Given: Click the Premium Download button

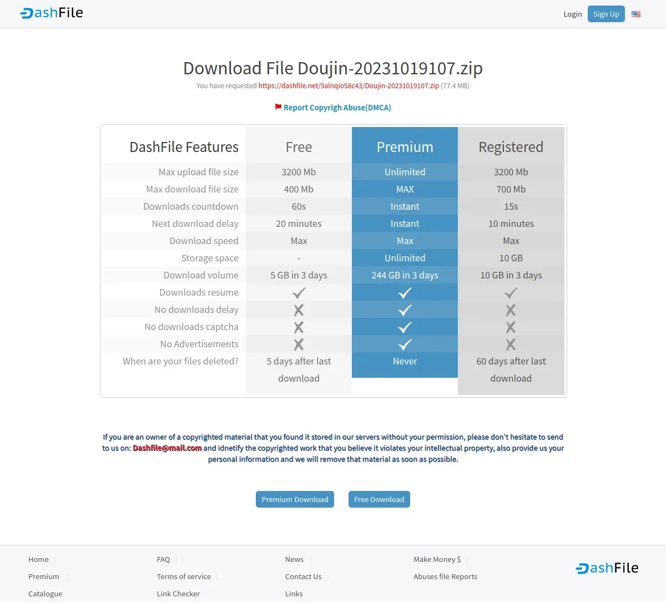Looking at the screenshot, I should point(295,499).
